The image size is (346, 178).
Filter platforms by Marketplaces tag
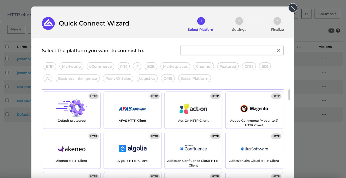pyautogui.click(x=175, y=66)
